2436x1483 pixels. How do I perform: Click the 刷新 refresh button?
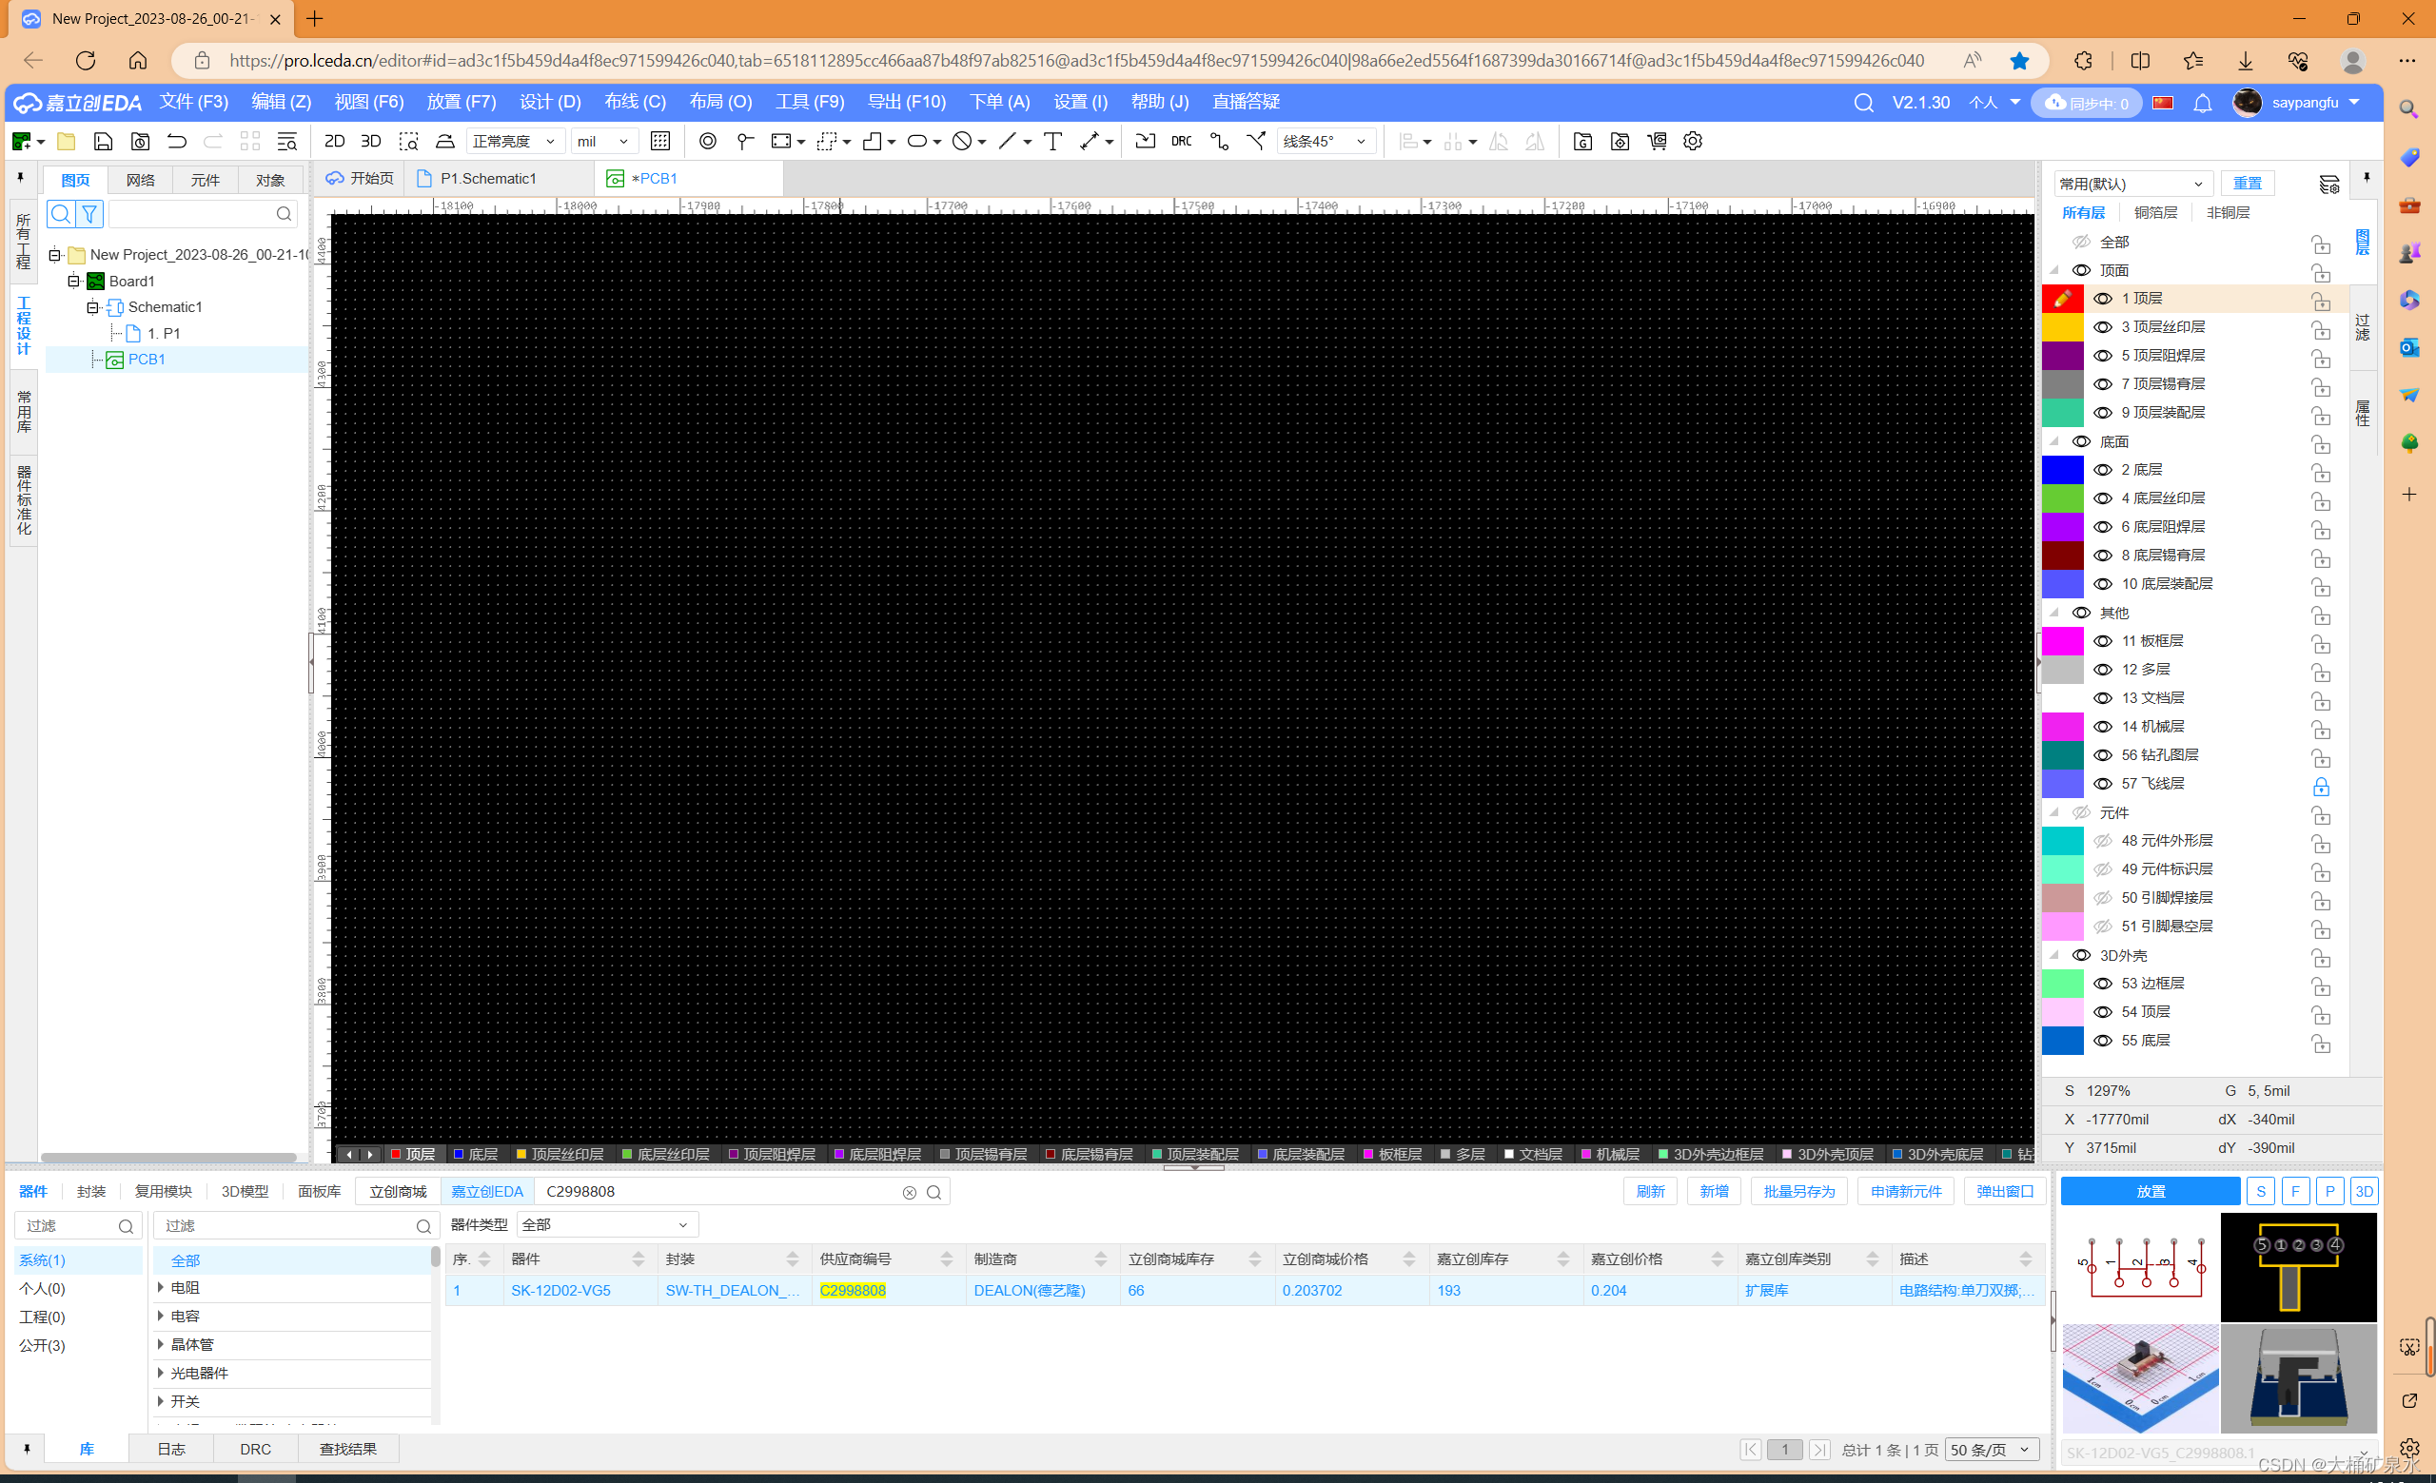(1649, 1192)
